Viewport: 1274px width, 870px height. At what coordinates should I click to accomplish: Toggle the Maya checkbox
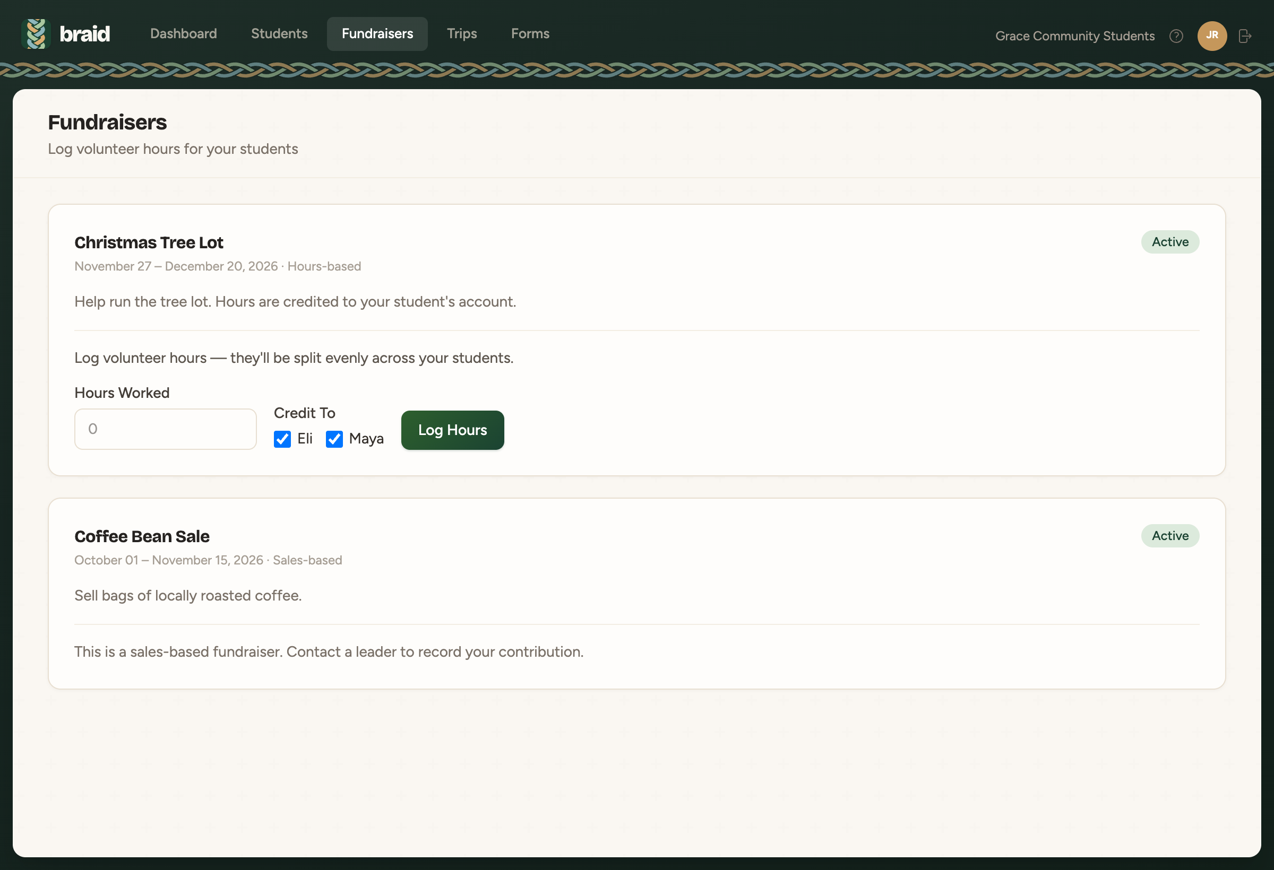[x=334, y=439]
